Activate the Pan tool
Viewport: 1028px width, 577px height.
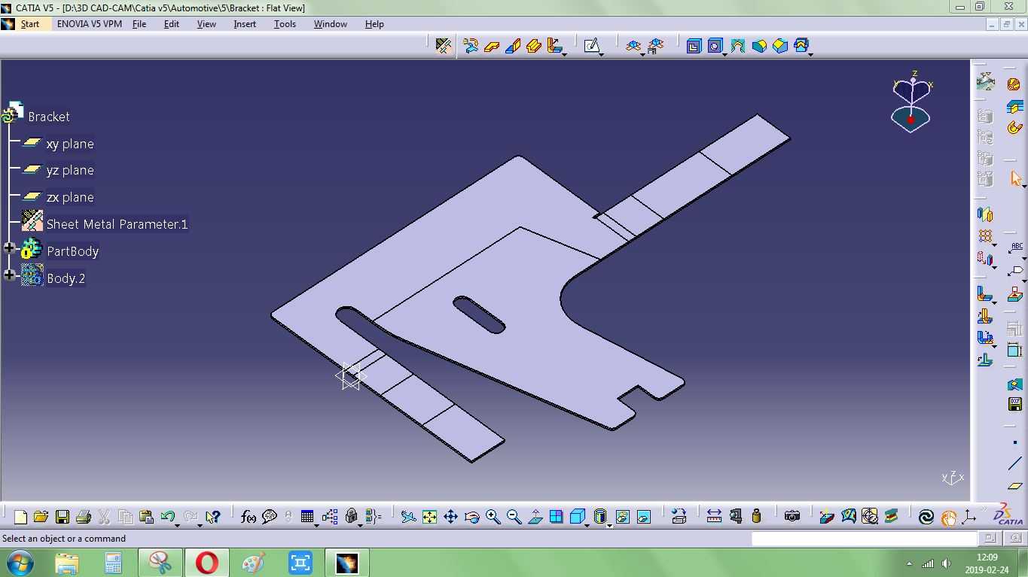coord(450,517)
